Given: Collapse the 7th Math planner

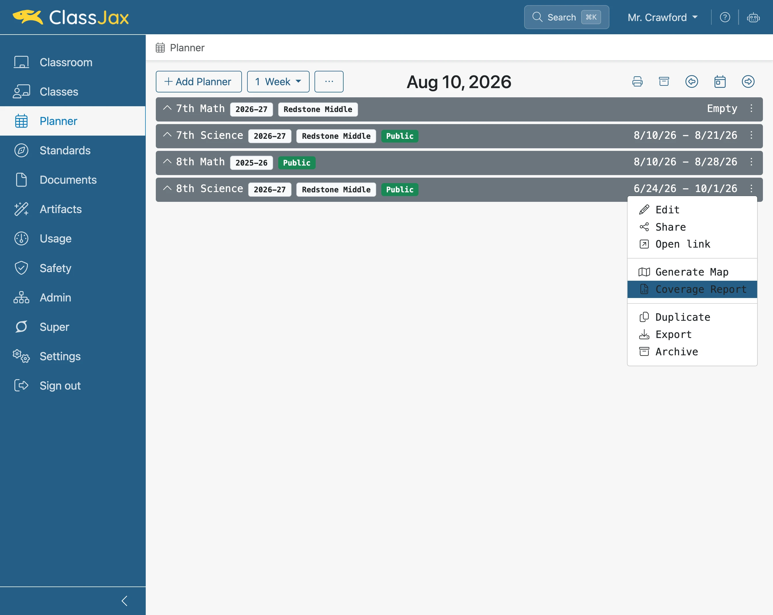Looking at the screenshot, I should pyautogui.click(x=167, y=108).
